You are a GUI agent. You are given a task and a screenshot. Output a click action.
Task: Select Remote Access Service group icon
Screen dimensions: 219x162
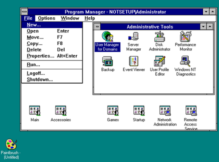point(191,111)
